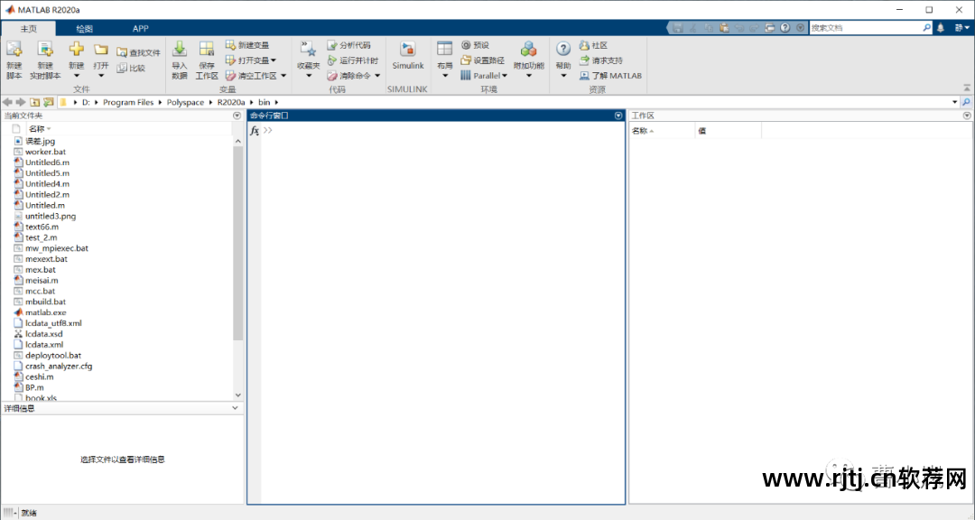Select the file lcdata_utf8.xml
The width and height of the screenshot is (975, 520).
pos(53,323)
